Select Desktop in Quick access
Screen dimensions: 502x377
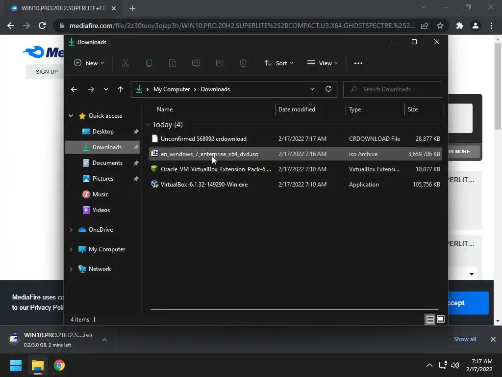pyautogui.click(x=102, y=132)
